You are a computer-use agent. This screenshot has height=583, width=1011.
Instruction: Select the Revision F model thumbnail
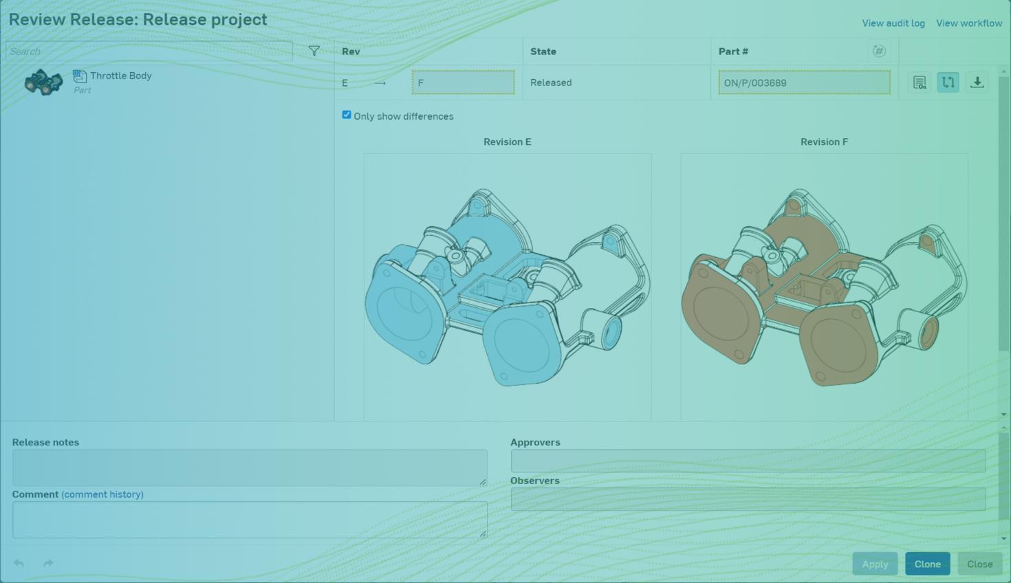point(824,287)
